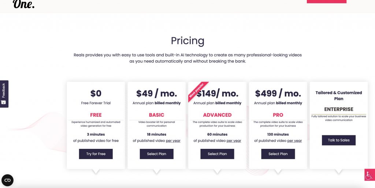
Task: Choose Select Plan under the Pro plan
Action: tap(278, 154)
